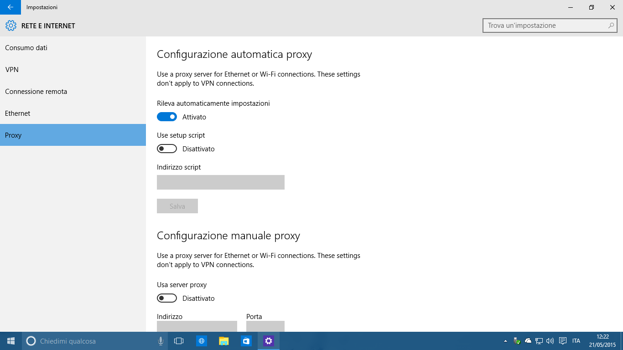Launch the browser globe icon in taskbar

202,341
